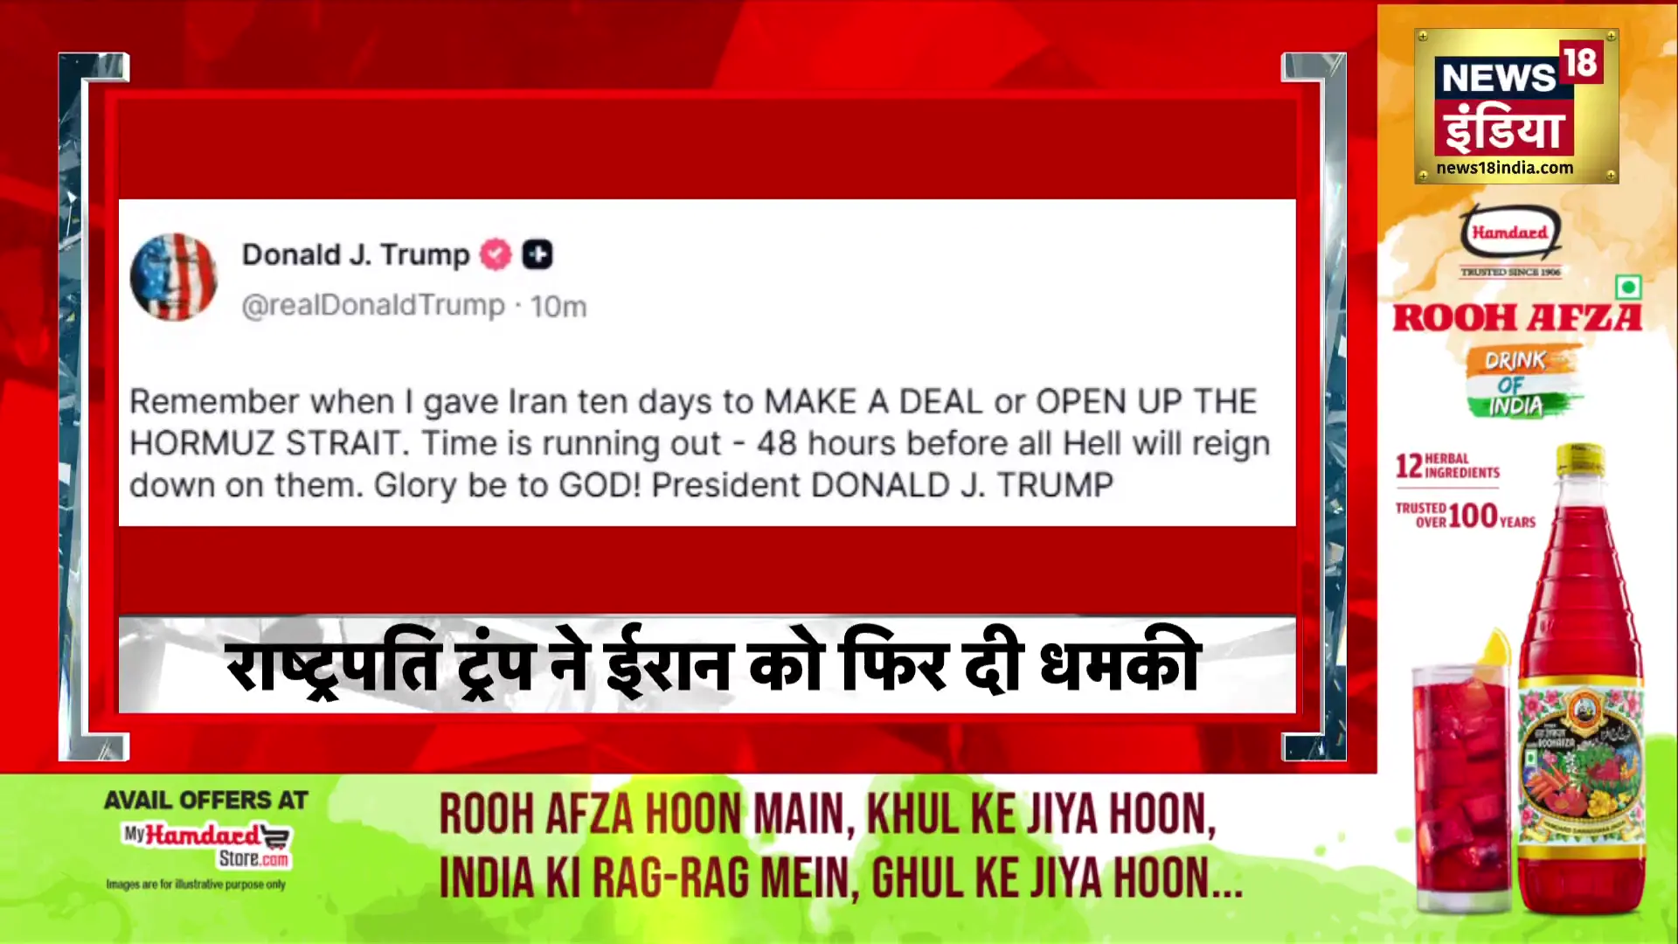Click Donald J. Trump's profile avatar
Image resolution: width=1678 pixels, height=944 pixels.
point(173,277)
